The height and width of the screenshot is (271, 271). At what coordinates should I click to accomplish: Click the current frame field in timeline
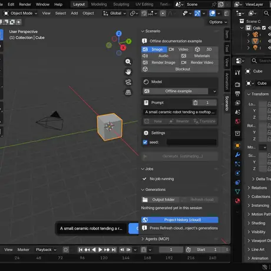pyautogui.click(x=171, y=250)
